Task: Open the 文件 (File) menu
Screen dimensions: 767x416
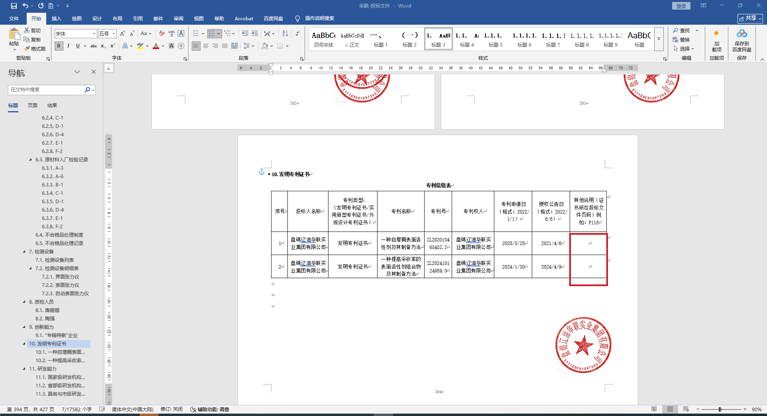Action: coord(14,18)
